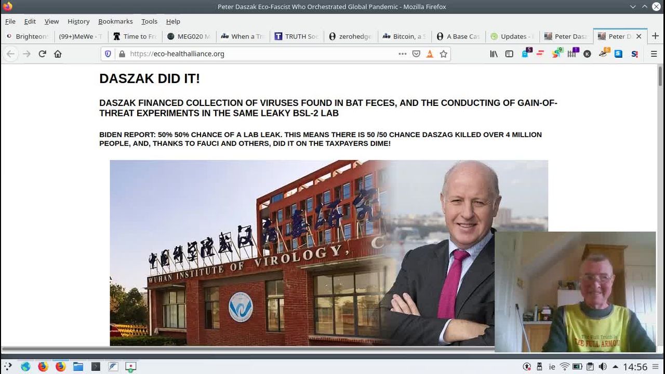Expand hidden system tray icons
This screenshot has height=374, width=665.
[615, 367]
